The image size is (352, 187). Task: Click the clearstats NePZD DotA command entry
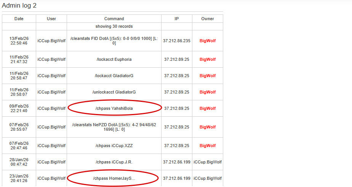(114, 127)
